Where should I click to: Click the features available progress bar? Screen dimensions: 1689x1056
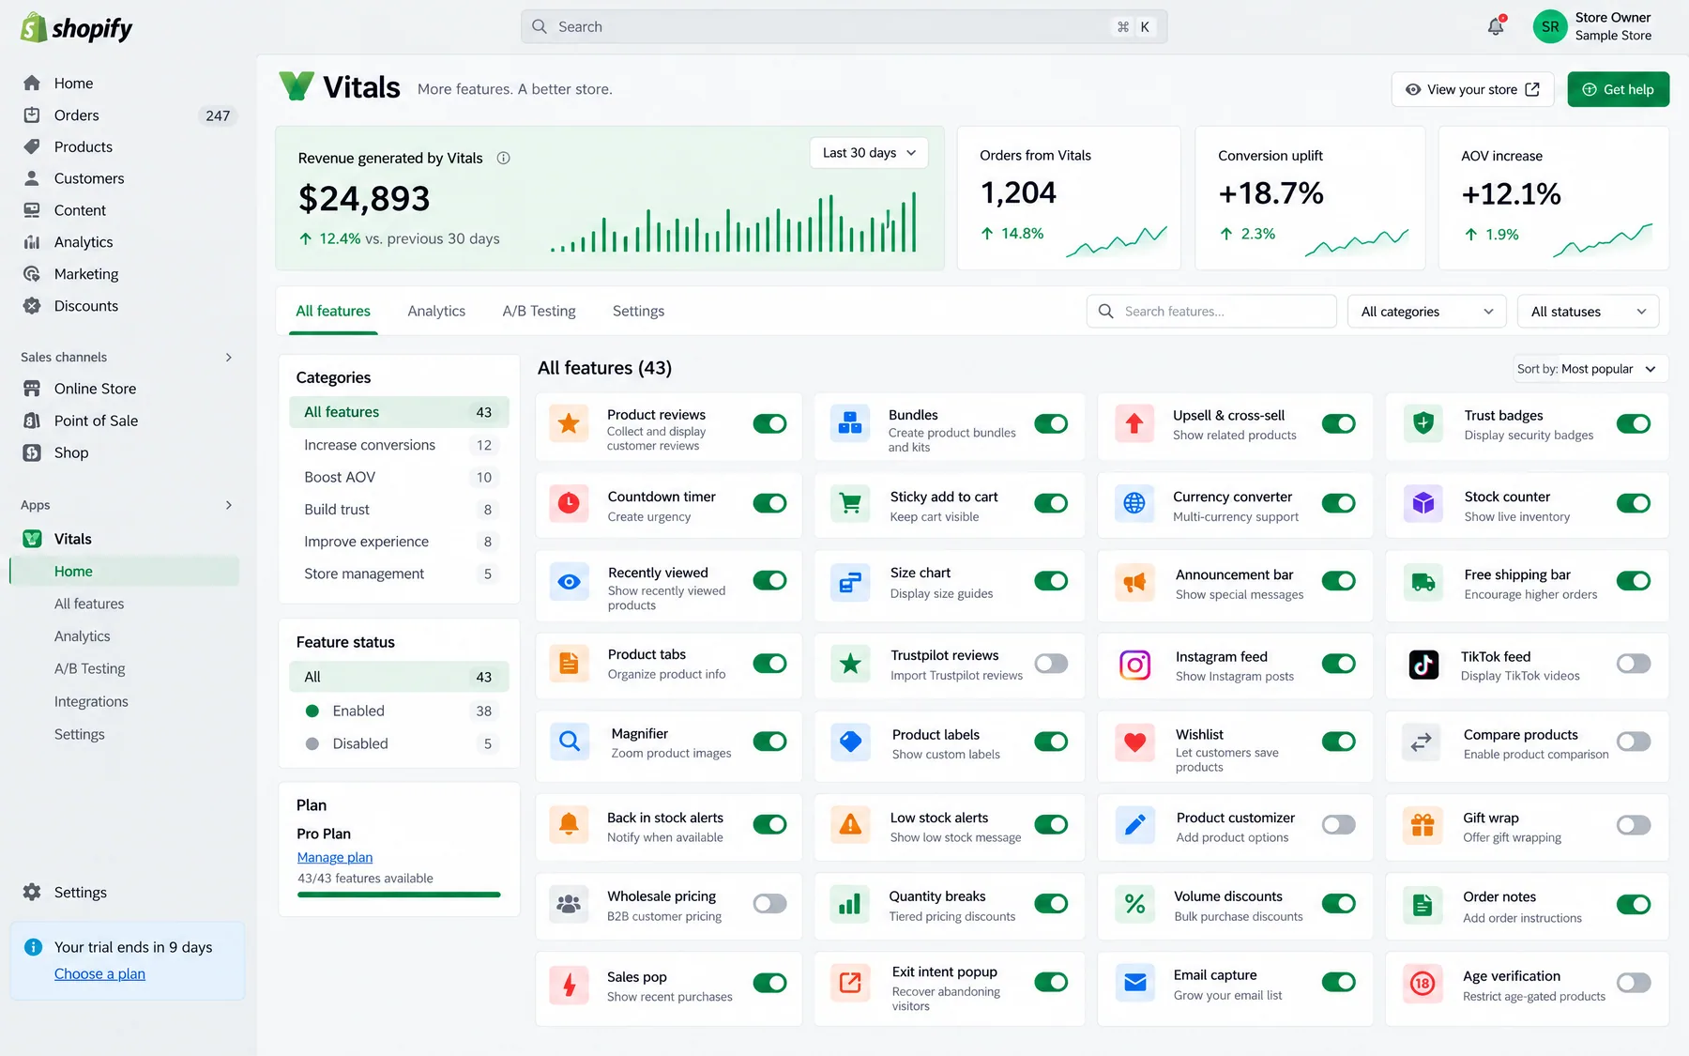click(399, 895)
